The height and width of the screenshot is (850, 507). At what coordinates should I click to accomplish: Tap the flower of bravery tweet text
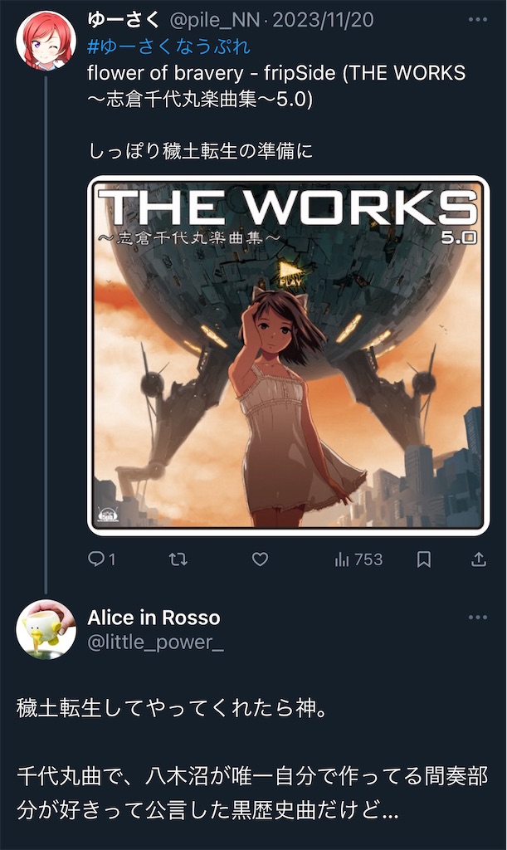click(x=276, y=85)
